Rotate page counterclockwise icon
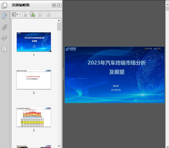Viewport: 169px width, 148px height. click(40, 15)
